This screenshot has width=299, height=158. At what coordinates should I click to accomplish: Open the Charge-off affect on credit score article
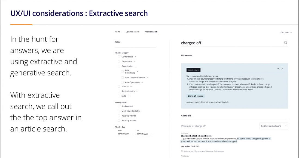coord(196,136)
